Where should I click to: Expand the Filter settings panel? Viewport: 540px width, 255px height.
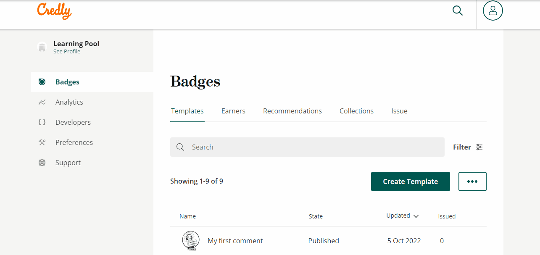479,147
